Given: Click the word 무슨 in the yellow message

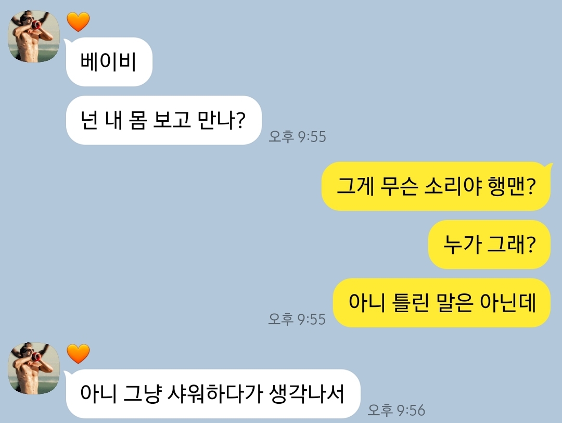Looking at the screenshot, I should tap(399, 186).
